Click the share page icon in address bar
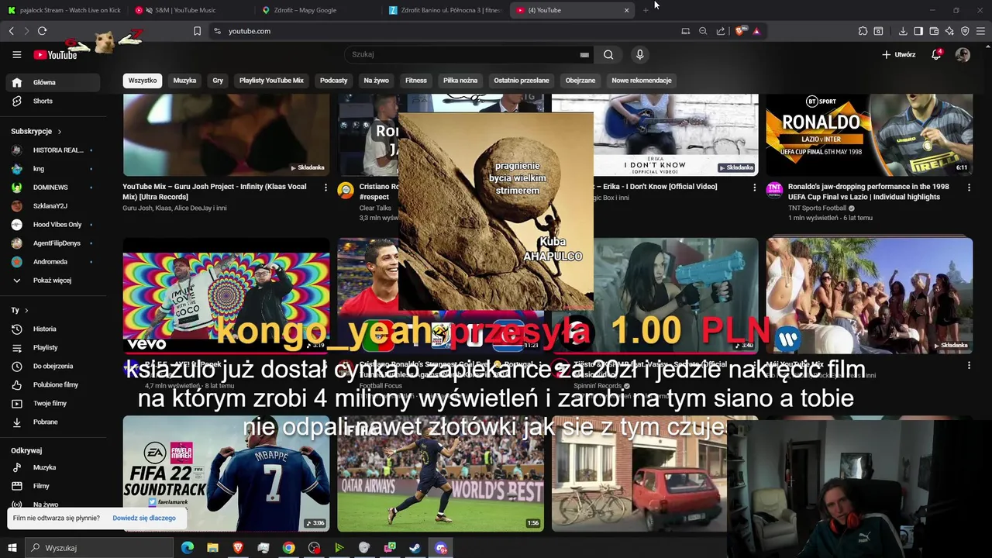This screenshot has height=558, width=992. click(x=721, y=31)
